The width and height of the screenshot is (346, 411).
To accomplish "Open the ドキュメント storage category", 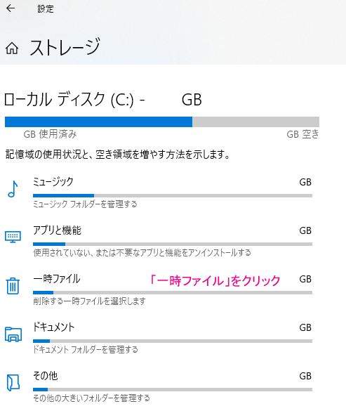I will (x=173, y=338).
